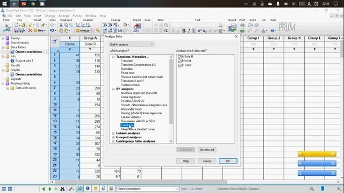Open the Edit menu

18,16
